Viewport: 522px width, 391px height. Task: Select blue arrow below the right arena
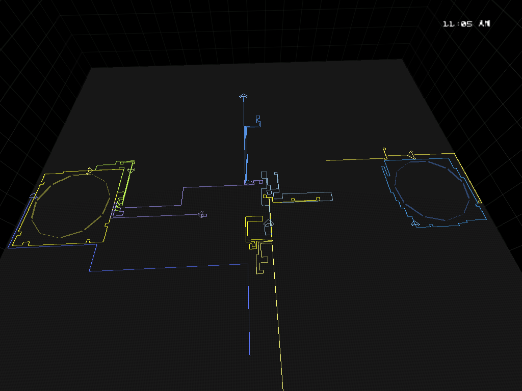click(415, 223)
